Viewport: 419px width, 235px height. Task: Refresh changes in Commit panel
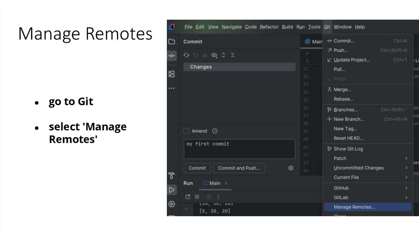186,55
